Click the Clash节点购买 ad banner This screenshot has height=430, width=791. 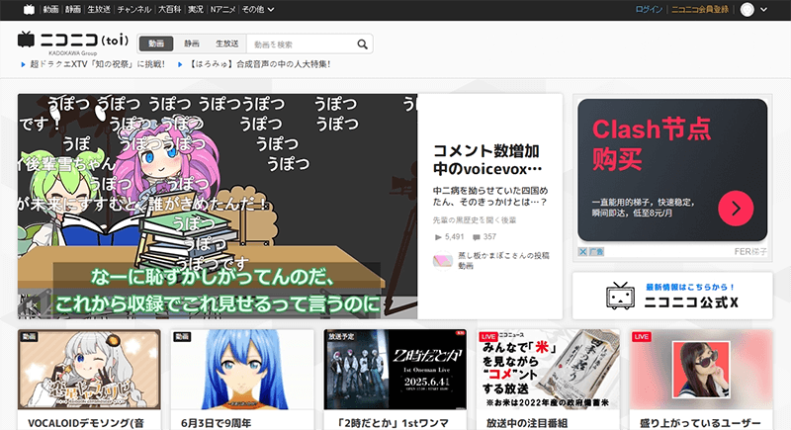(672, 170)
